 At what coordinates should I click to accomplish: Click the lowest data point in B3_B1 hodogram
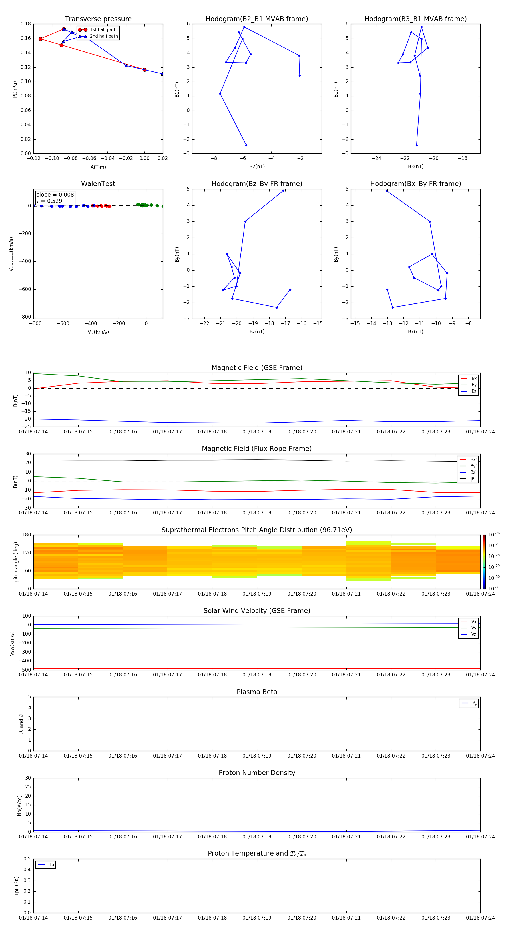pos(417,145)
